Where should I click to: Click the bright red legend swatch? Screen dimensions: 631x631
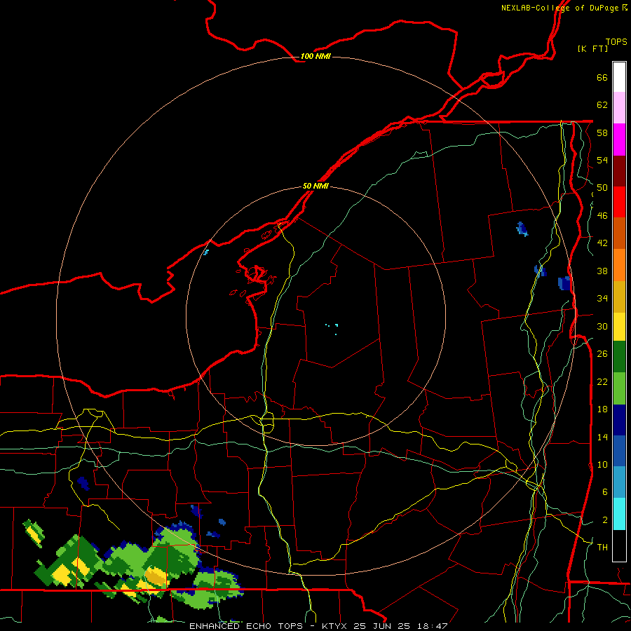[x=619, y=202]
